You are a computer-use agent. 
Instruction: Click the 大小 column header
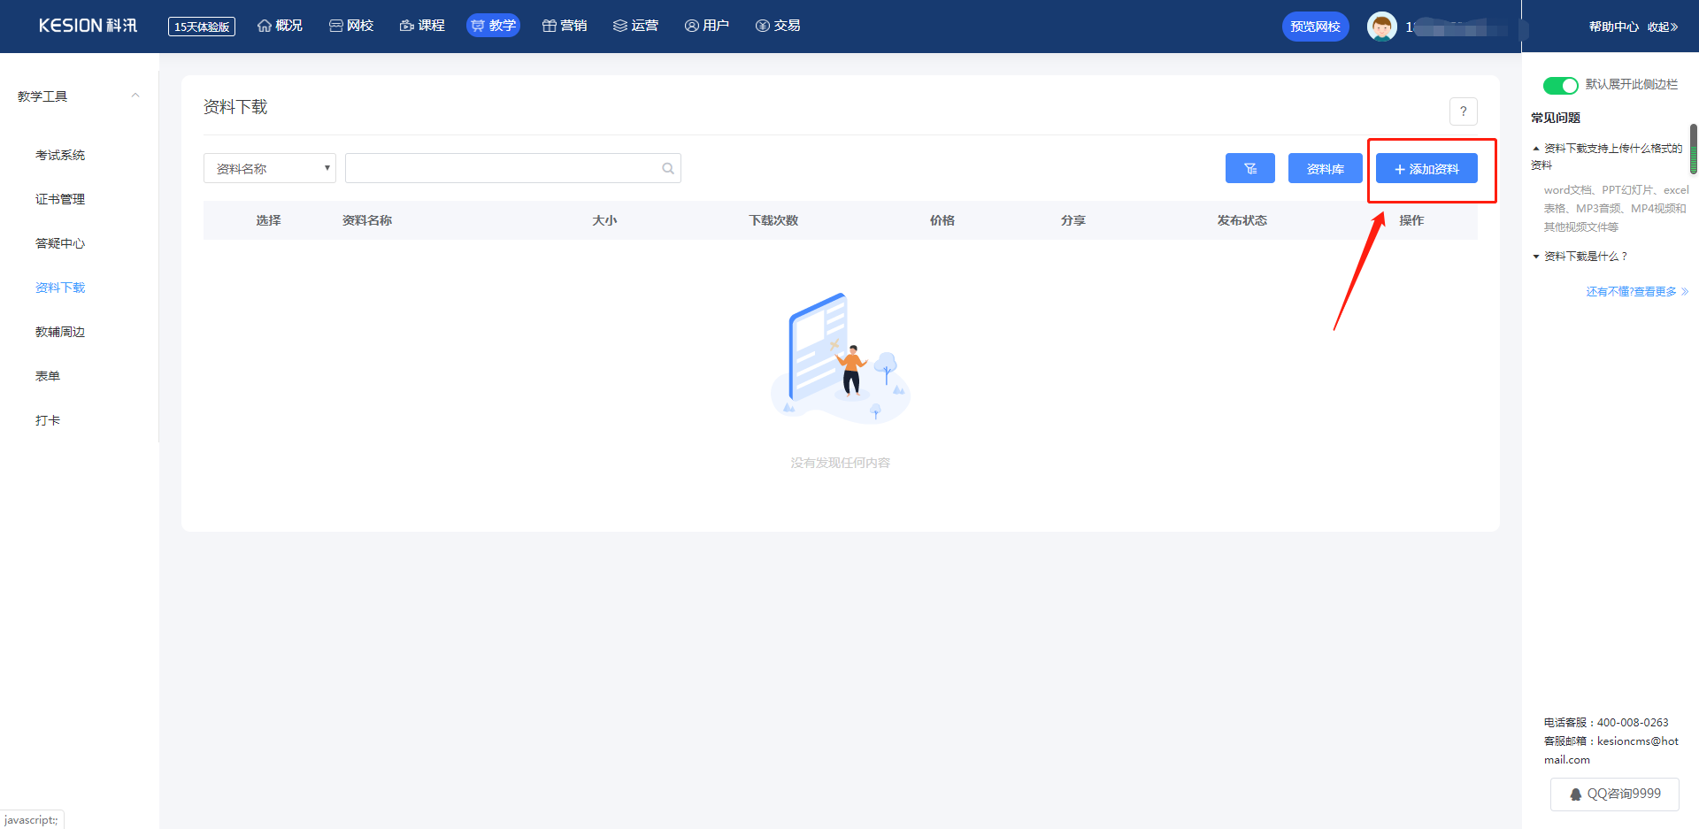(x=604, y=220)
